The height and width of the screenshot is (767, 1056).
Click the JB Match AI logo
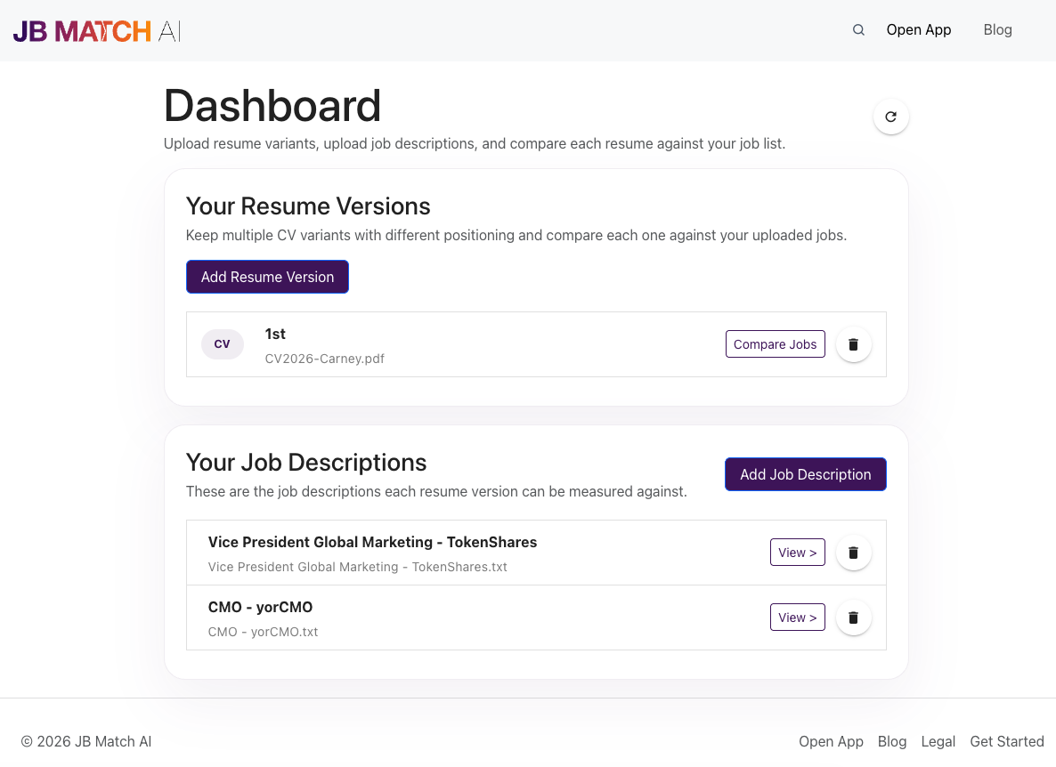pyautogui.click(x=95, y=29)
